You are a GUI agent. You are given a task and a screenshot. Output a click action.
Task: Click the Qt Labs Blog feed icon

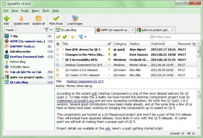click(6, 82)
